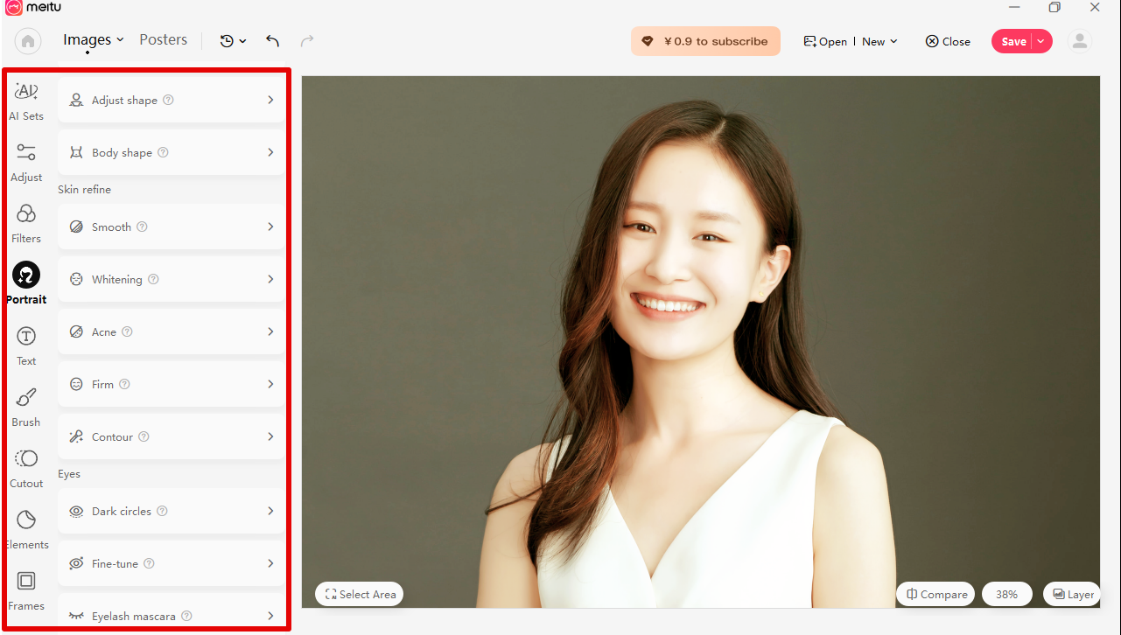
Task: Show help for Contour
Action: pos(144,436)
